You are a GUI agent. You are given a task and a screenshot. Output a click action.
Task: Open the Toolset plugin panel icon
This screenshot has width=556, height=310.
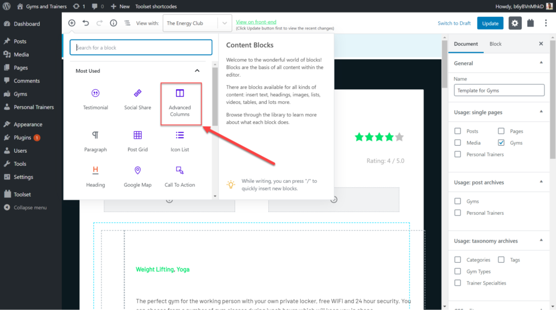pyautogui.click(x=530, y=23)
